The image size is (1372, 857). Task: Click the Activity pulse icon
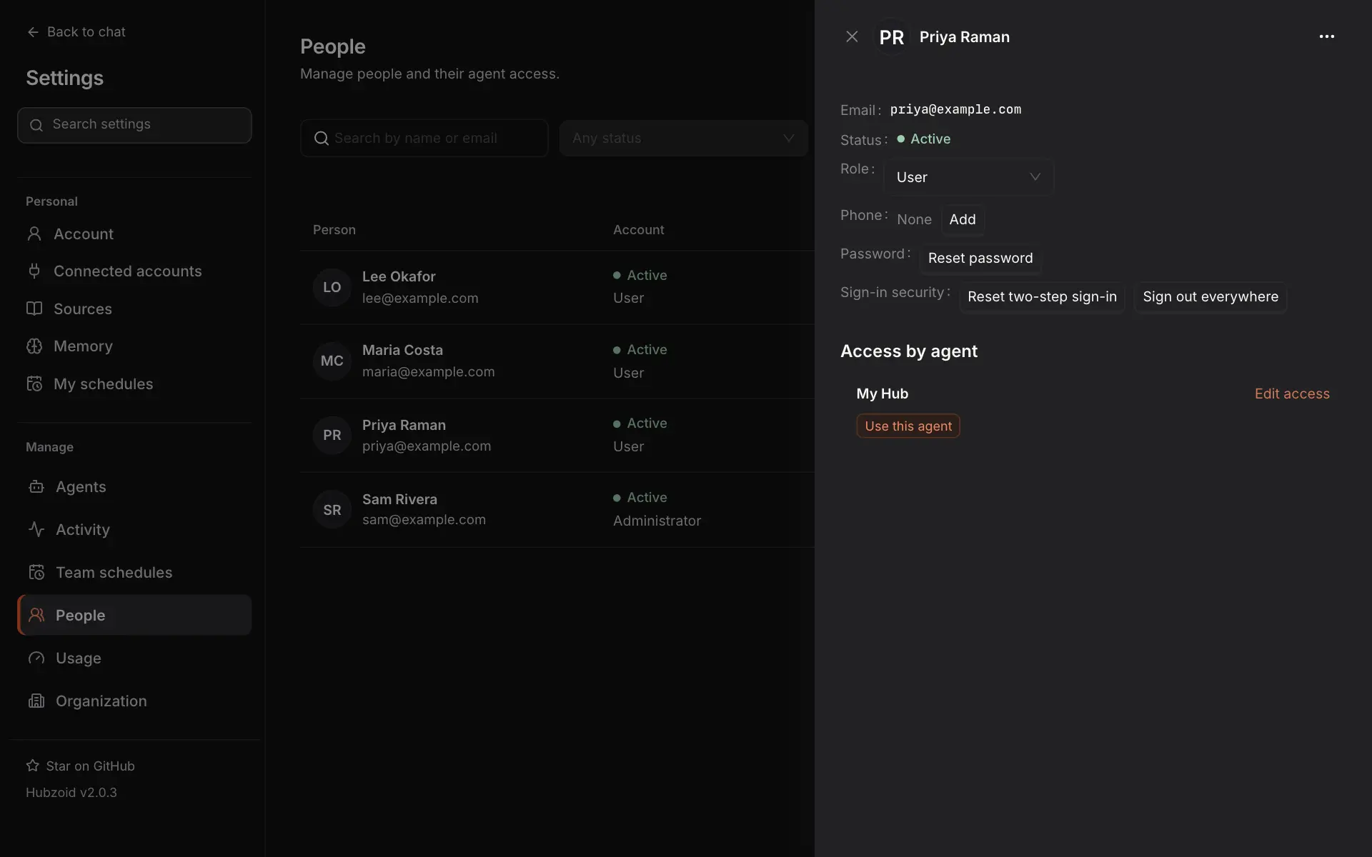[36, 529]
